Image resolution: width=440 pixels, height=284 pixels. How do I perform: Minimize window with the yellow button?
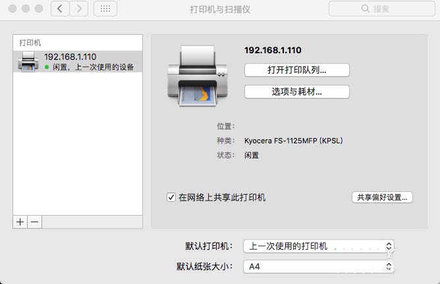point(26,9)
